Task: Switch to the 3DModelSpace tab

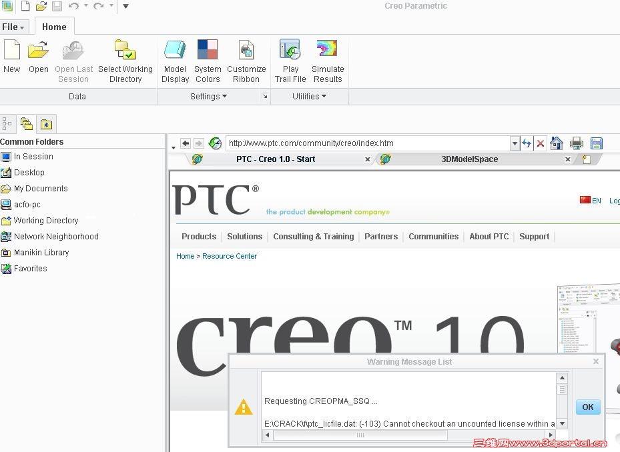Action: [469, 159]
